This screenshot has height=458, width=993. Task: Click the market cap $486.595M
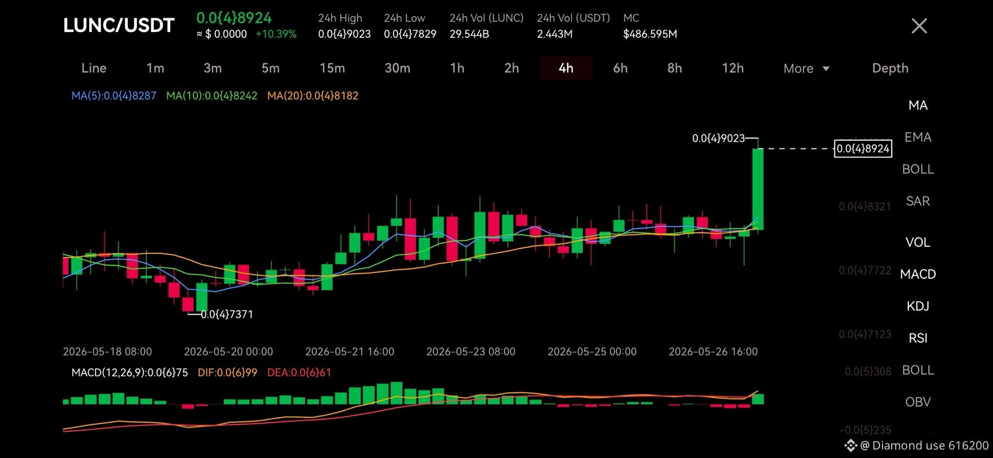(x=650, y=34)
